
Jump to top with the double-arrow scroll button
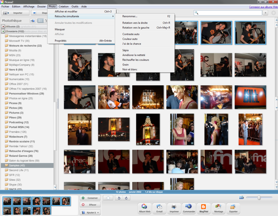276,20
